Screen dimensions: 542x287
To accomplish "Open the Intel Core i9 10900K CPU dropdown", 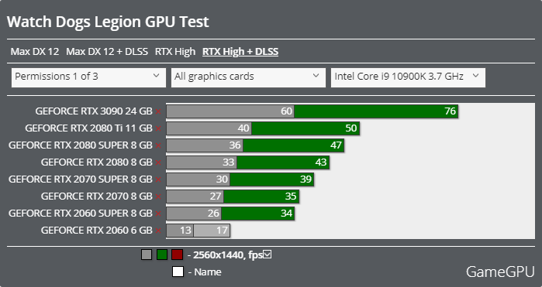I will 408,77.
